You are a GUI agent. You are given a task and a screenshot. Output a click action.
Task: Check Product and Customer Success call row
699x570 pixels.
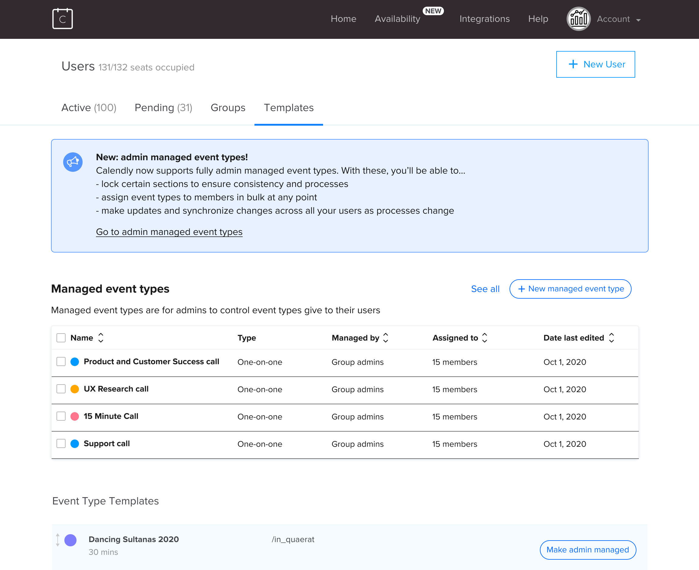pyautogui.click(x=61, y=361)
